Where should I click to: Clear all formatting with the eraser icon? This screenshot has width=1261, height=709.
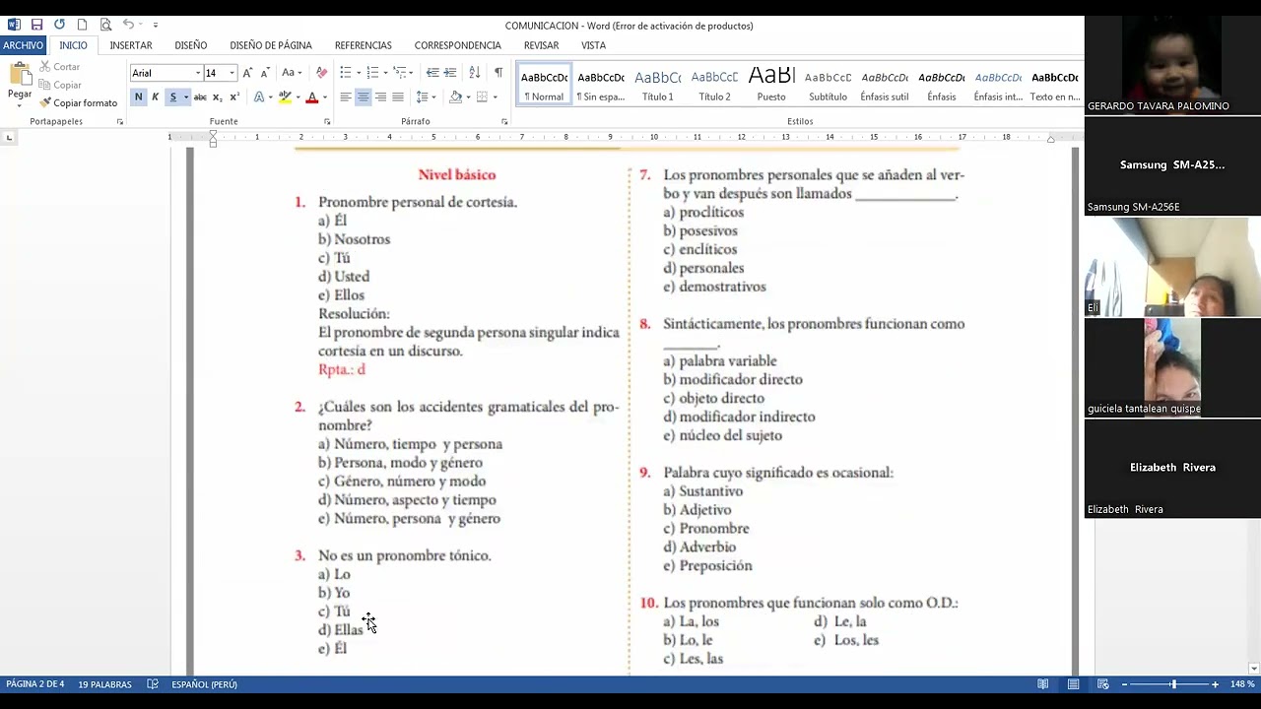(x=321, y=73)
